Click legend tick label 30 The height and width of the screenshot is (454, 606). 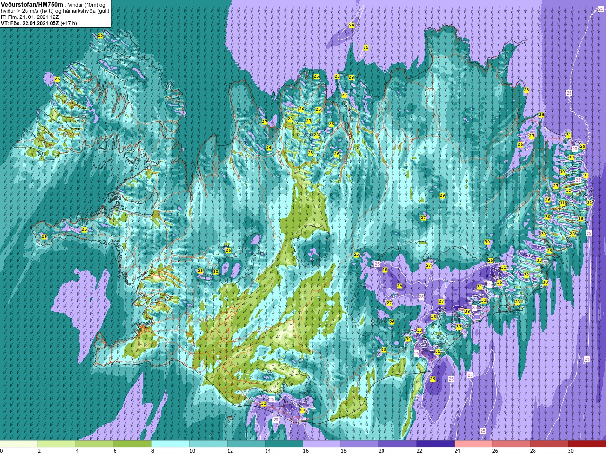coord(571,451)
